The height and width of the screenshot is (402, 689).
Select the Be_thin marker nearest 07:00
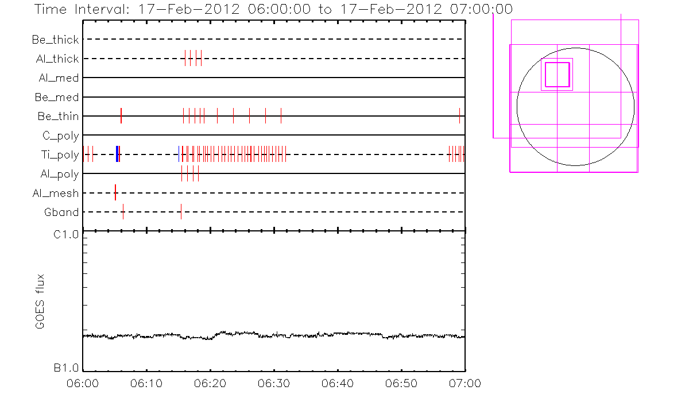[x=459, y=115]
